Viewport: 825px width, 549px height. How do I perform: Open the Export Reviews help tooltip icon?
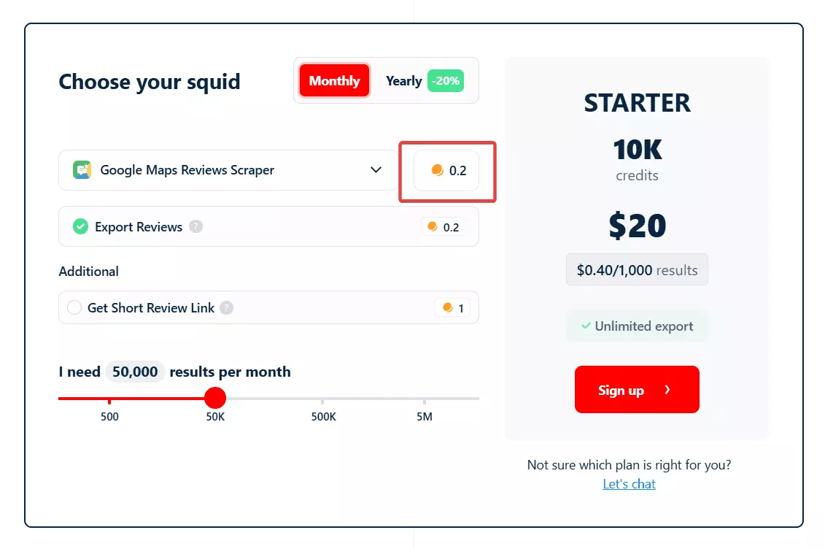tap(195, 226)
